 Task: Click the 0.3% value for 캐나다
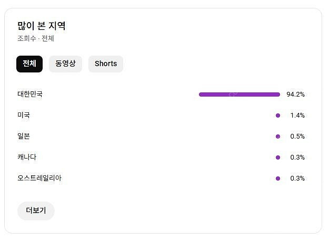click(297, 157)
